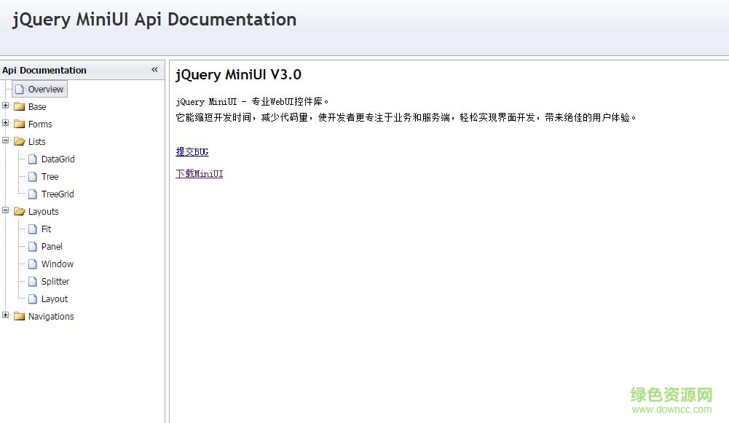Viewport: 729px width, 423px height.
Task: Open the TreeGrid document icon
Action: tap(33, 194)
